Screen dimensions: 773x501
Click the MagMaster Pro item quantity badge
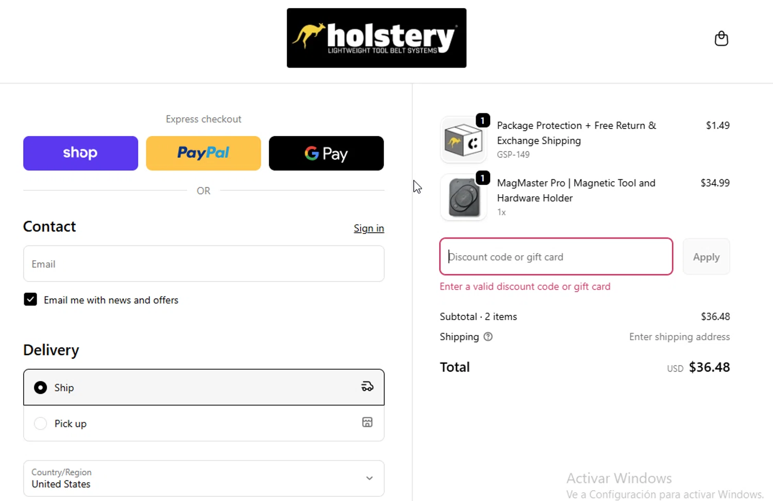[x=482, y=178]
